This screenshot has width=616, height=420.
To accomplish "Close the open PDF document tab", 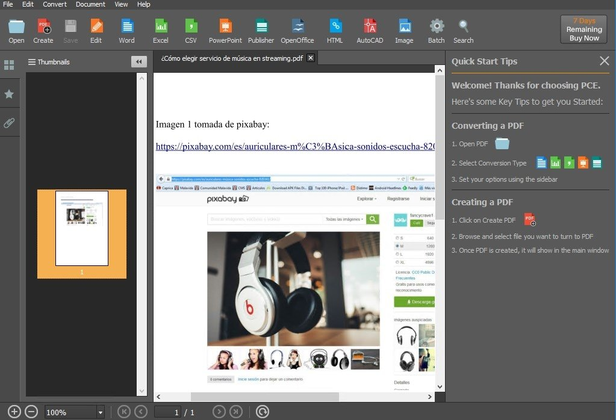I will click(311, 58).
